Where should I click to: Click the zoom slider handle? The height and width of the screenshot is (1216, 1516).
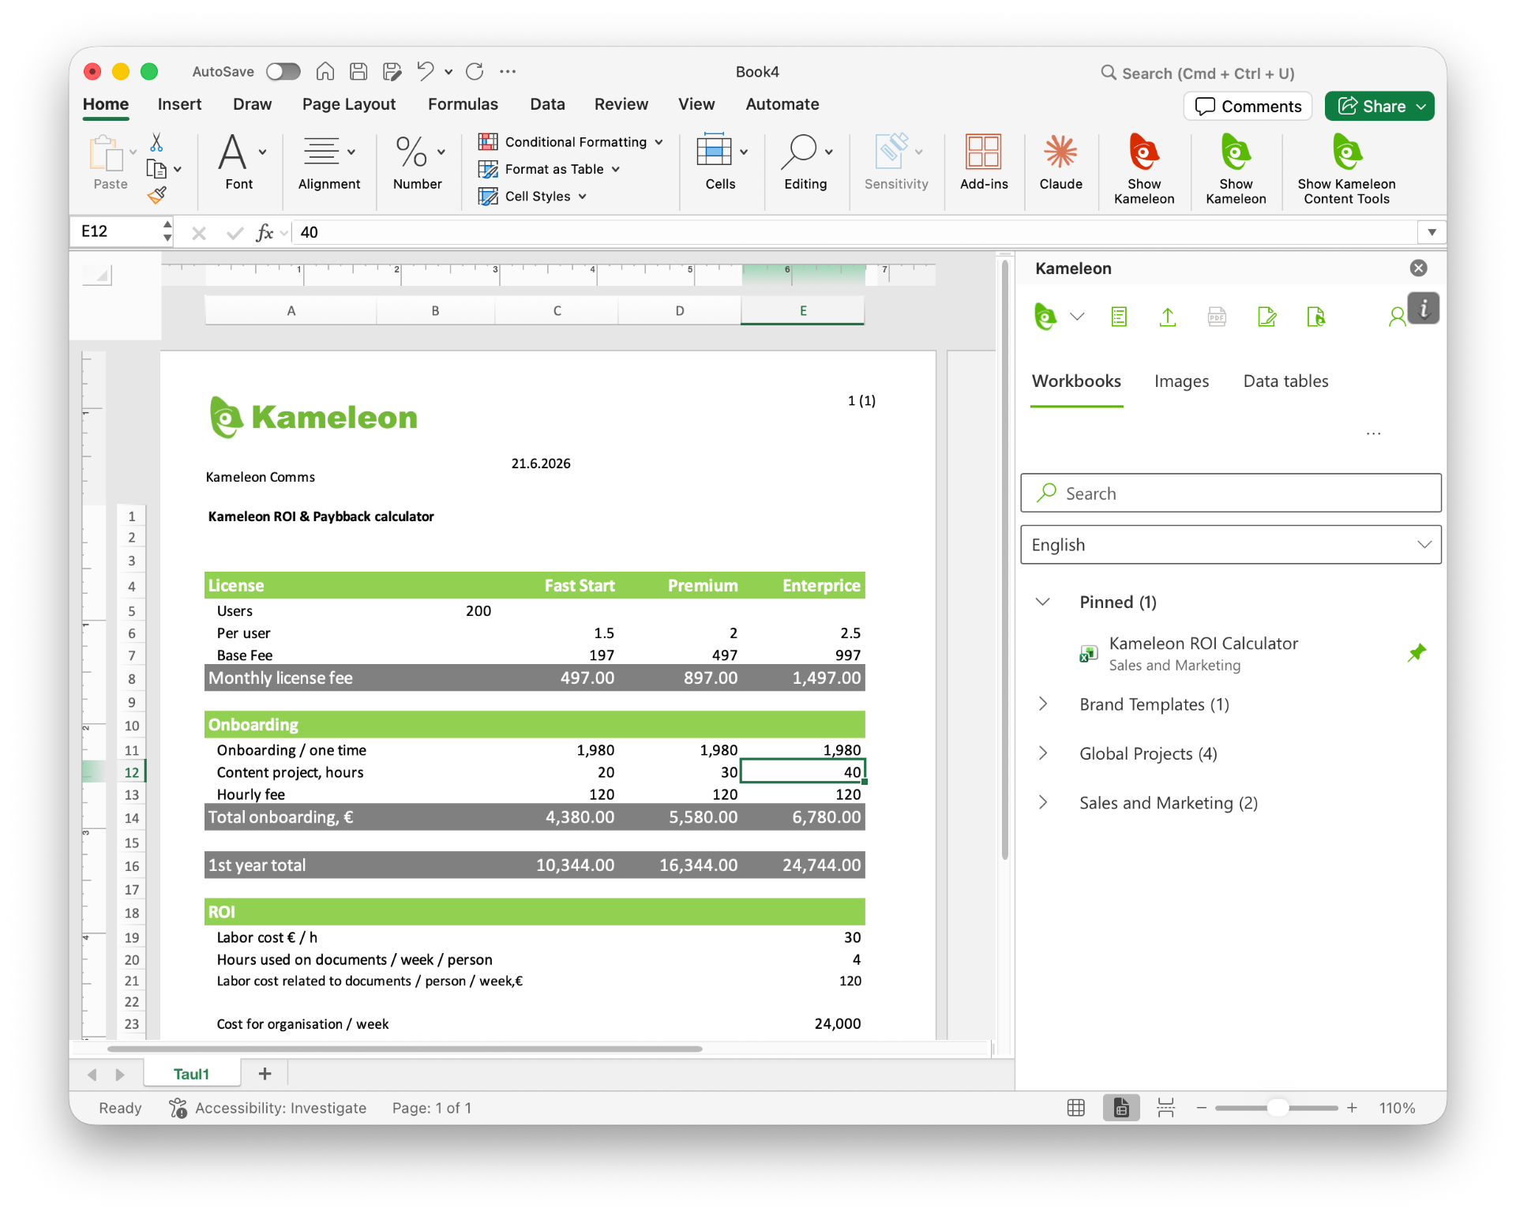(1277, 1108)
